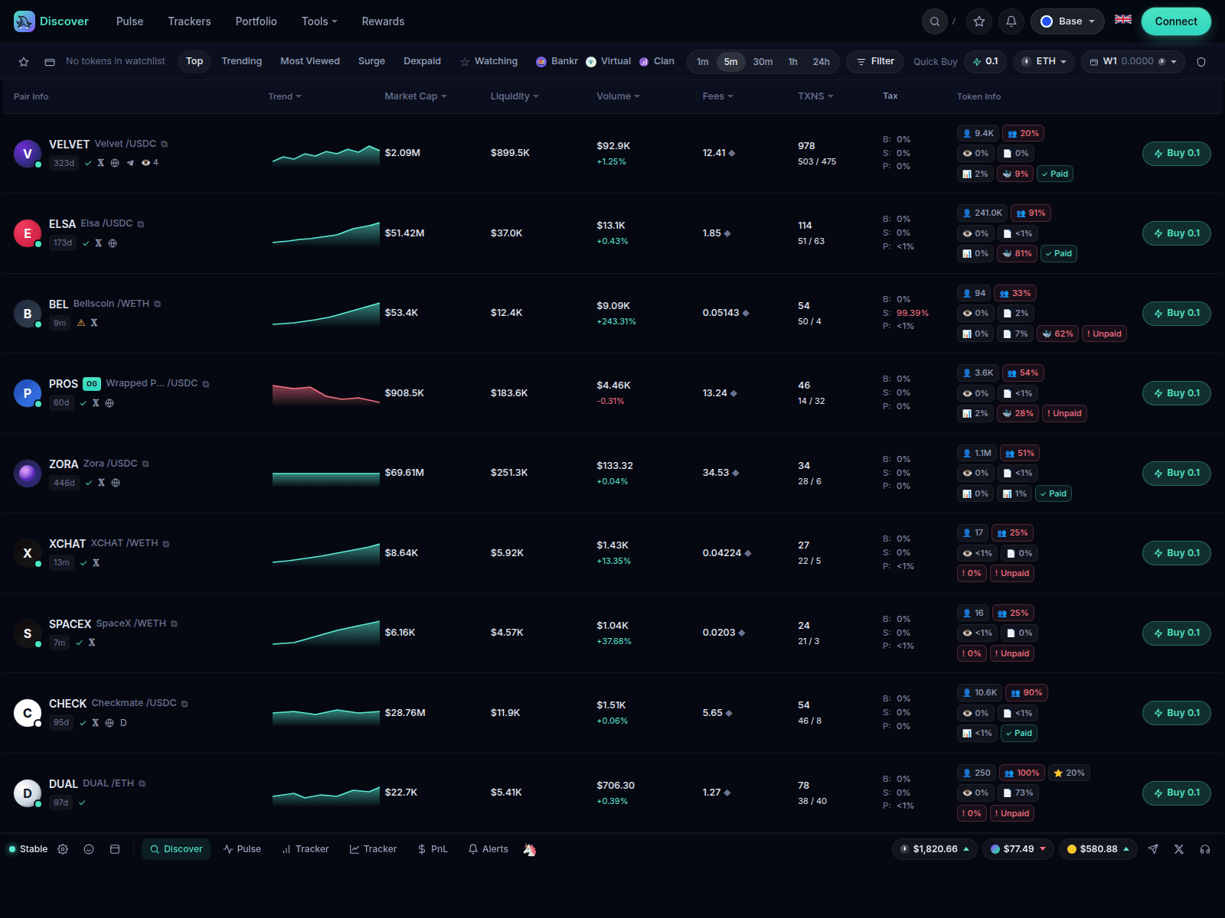
Task: Sort by Market Cap column
Action: click(416, 96)
